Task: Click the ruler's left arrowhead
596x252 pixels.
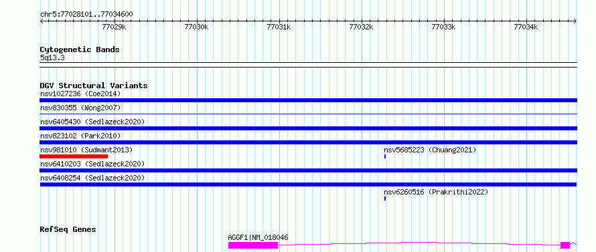Action: [x=42, y=21]
